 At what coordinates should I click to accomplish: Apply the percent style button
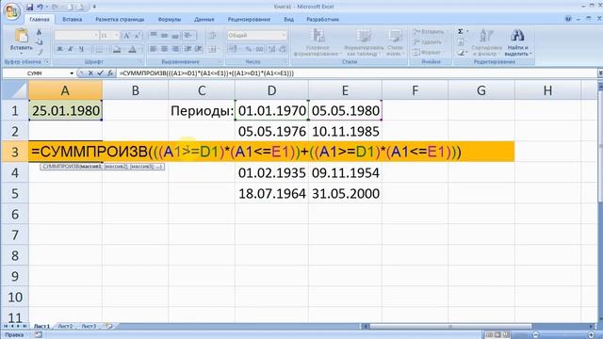pyautogui.click(x=249, y=49)
